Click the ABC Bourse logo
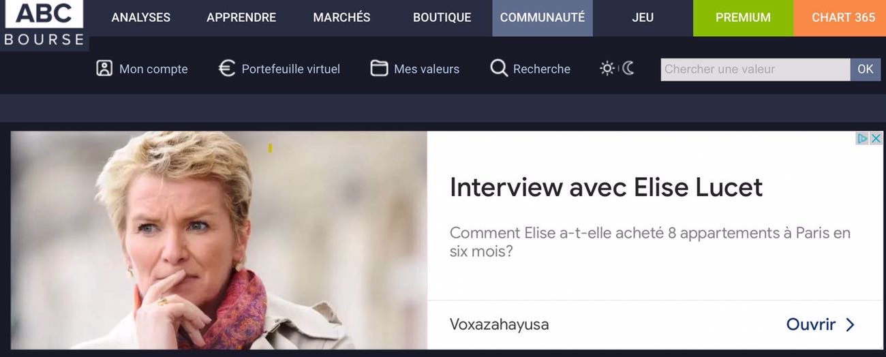The width and height of the screenshot is (886, 357). pyautogui.click(x=44, y=25)
